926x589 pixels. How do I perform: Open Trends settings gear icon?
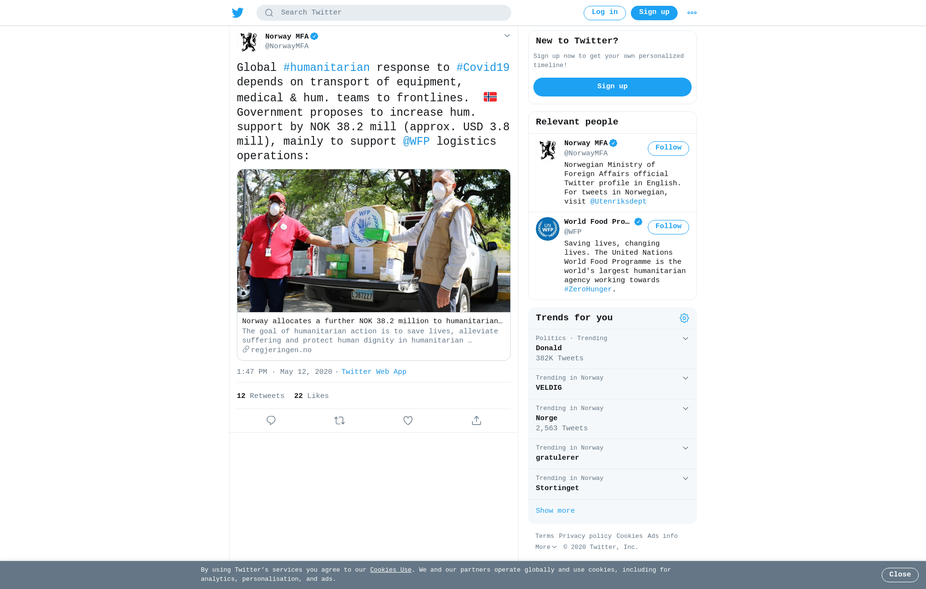684,318
